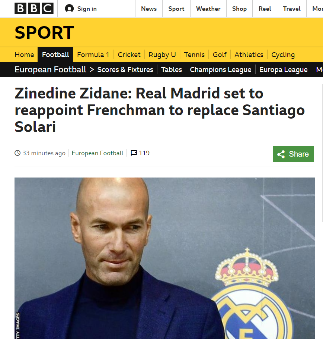Viewport: 323px width, 339px height.
Task: Open the News section
Action: 149,9
